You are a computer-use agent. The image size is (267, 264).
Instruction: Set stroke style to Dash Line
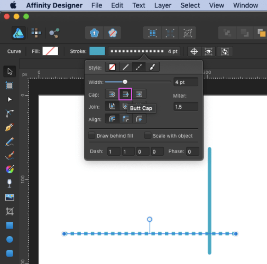point(139,67)
